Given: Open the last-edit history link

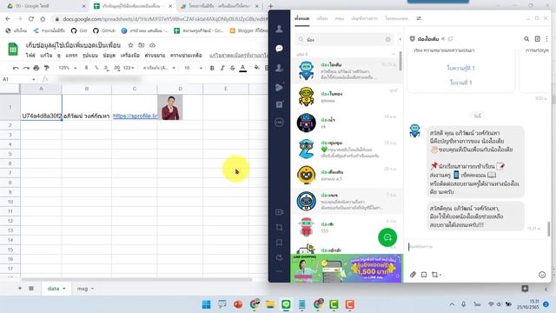Looking at the screenshot, I should [238, 56].
